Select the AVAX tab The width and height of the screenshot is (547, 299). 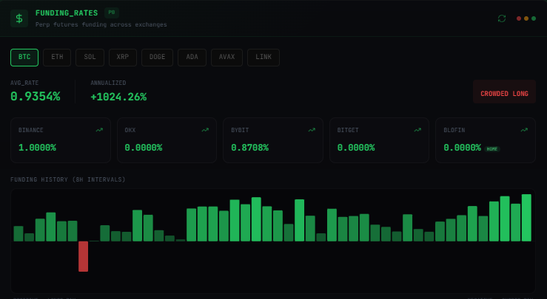(x=226, y=58)
